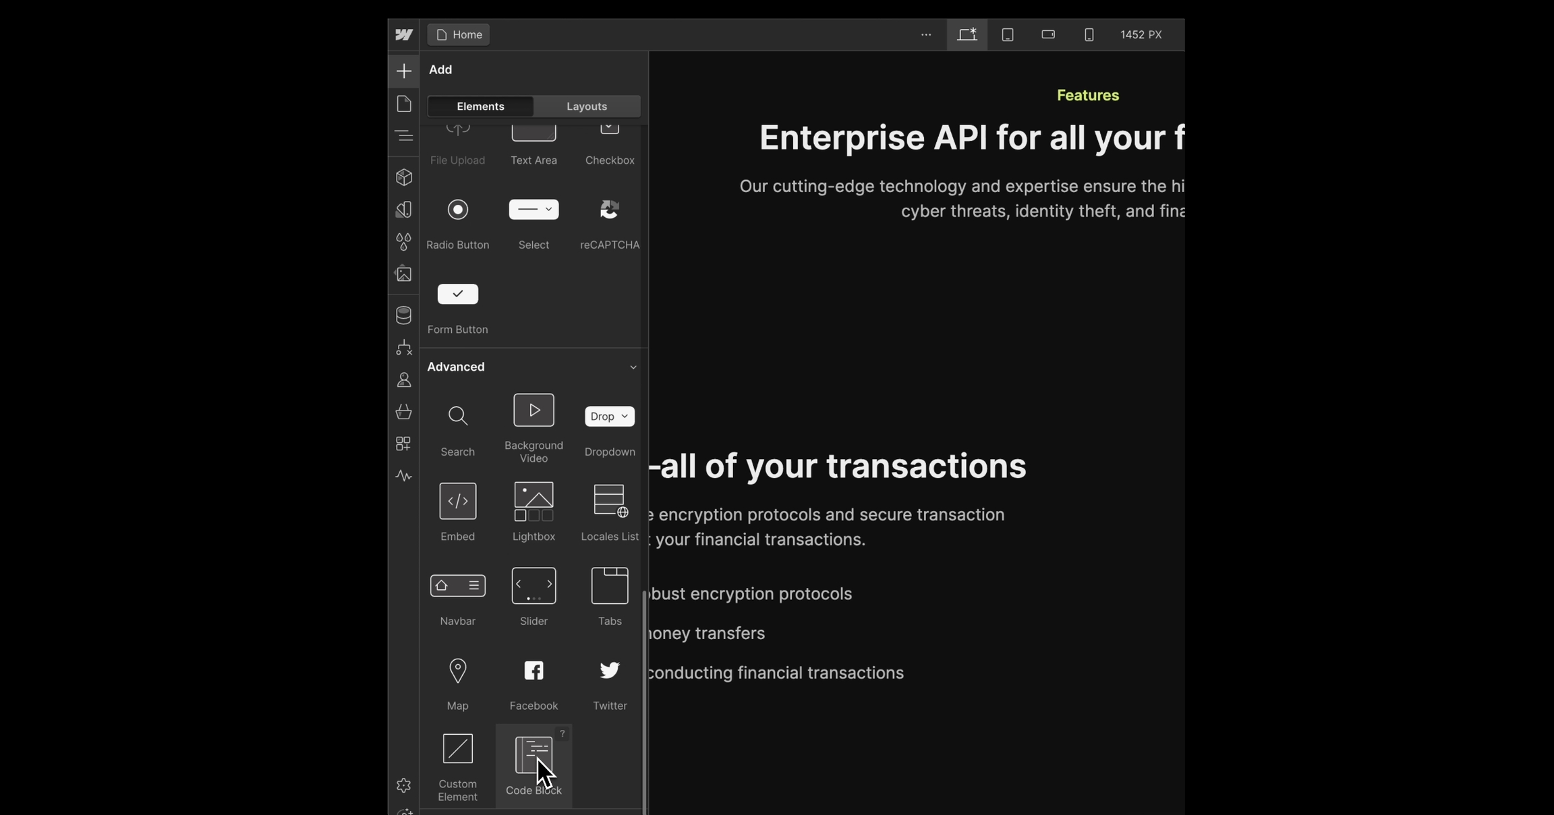Open the Apps panel
This screenshot has width=1554, height=815.
[403, 444]
